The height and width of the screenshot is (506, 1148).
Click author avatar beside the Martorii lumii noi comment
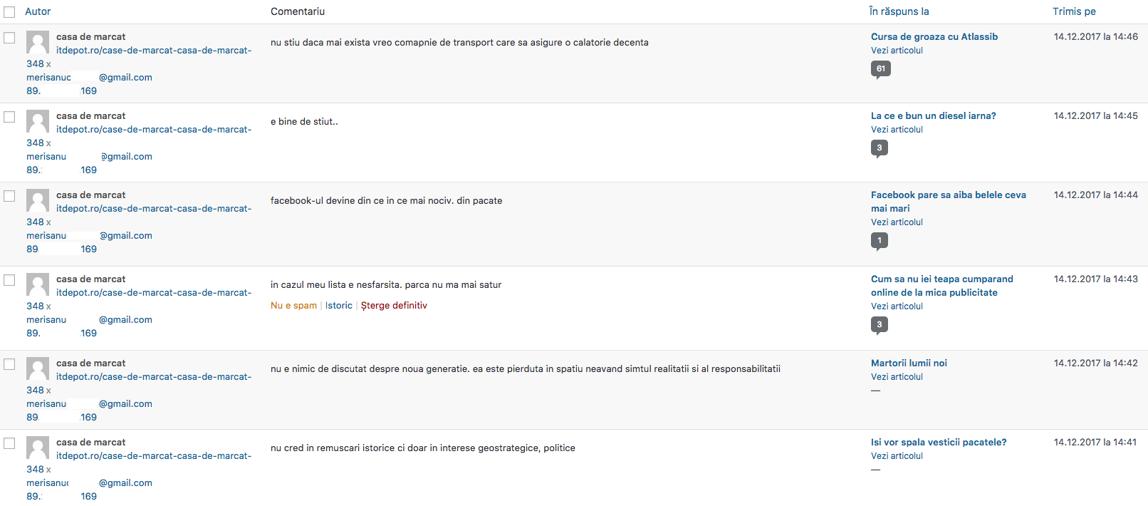(x=38, y=368)
